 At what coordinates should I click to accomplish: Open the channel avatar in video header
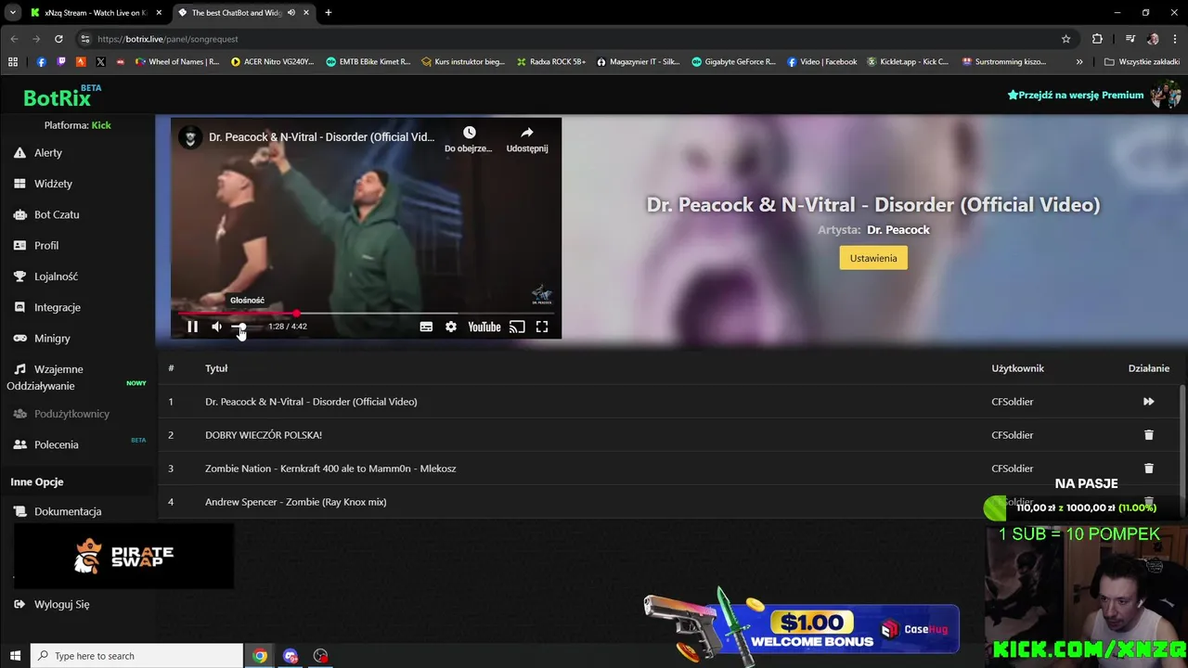(189, 137)
